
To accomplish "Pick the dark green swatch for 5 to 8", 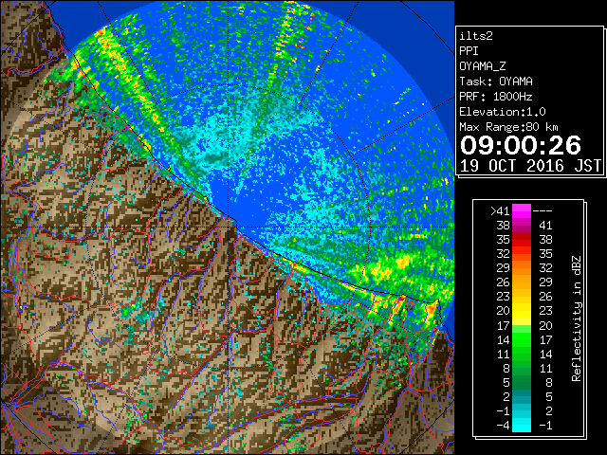I will (x=522, y=382).
